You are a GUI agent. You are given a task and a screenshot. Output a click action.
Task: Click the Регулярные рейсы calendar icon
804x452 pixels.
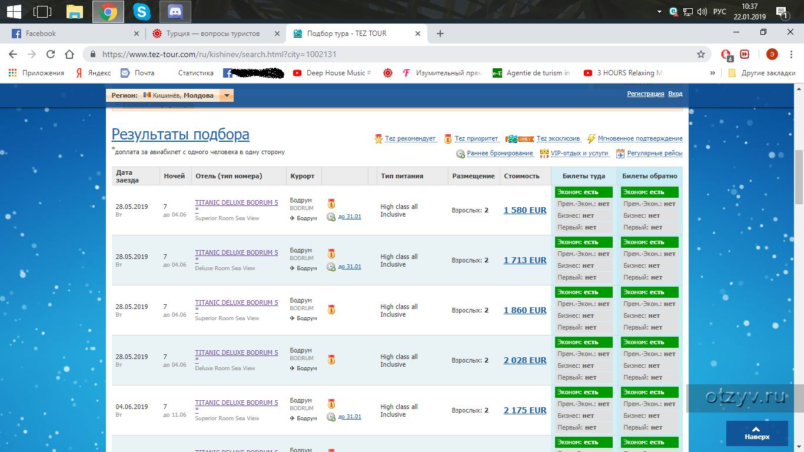click(620, 154)
